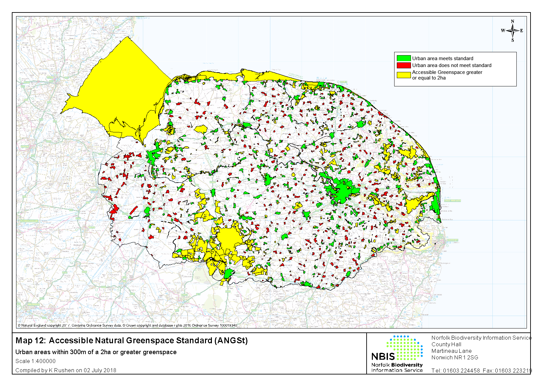Select the green 'meets standard' legend swatch
The width and height of the screenshot is (543, 384).
tap(403, 58)
